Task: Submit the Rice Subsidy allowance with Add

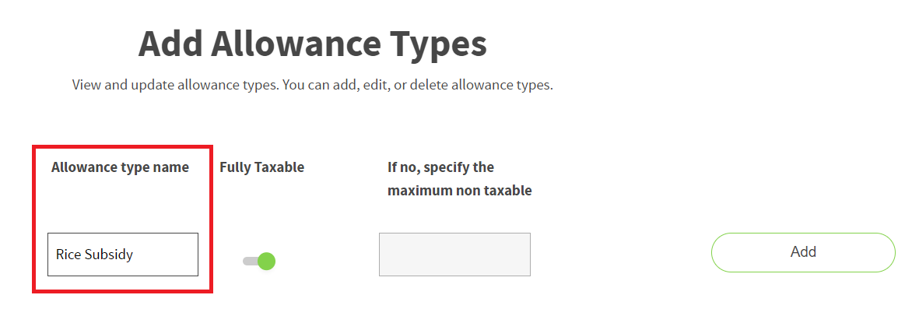Action: (803, 252)
